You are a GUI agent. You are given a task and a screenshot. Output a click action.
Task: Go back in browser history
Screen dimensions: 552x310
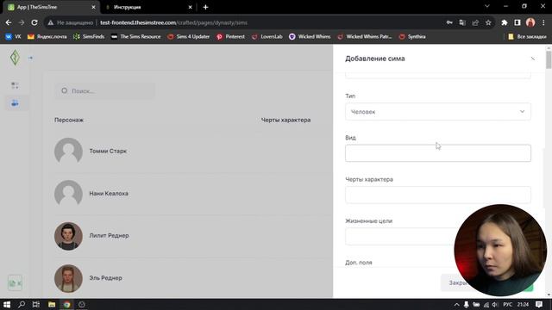tap(9, 22)
